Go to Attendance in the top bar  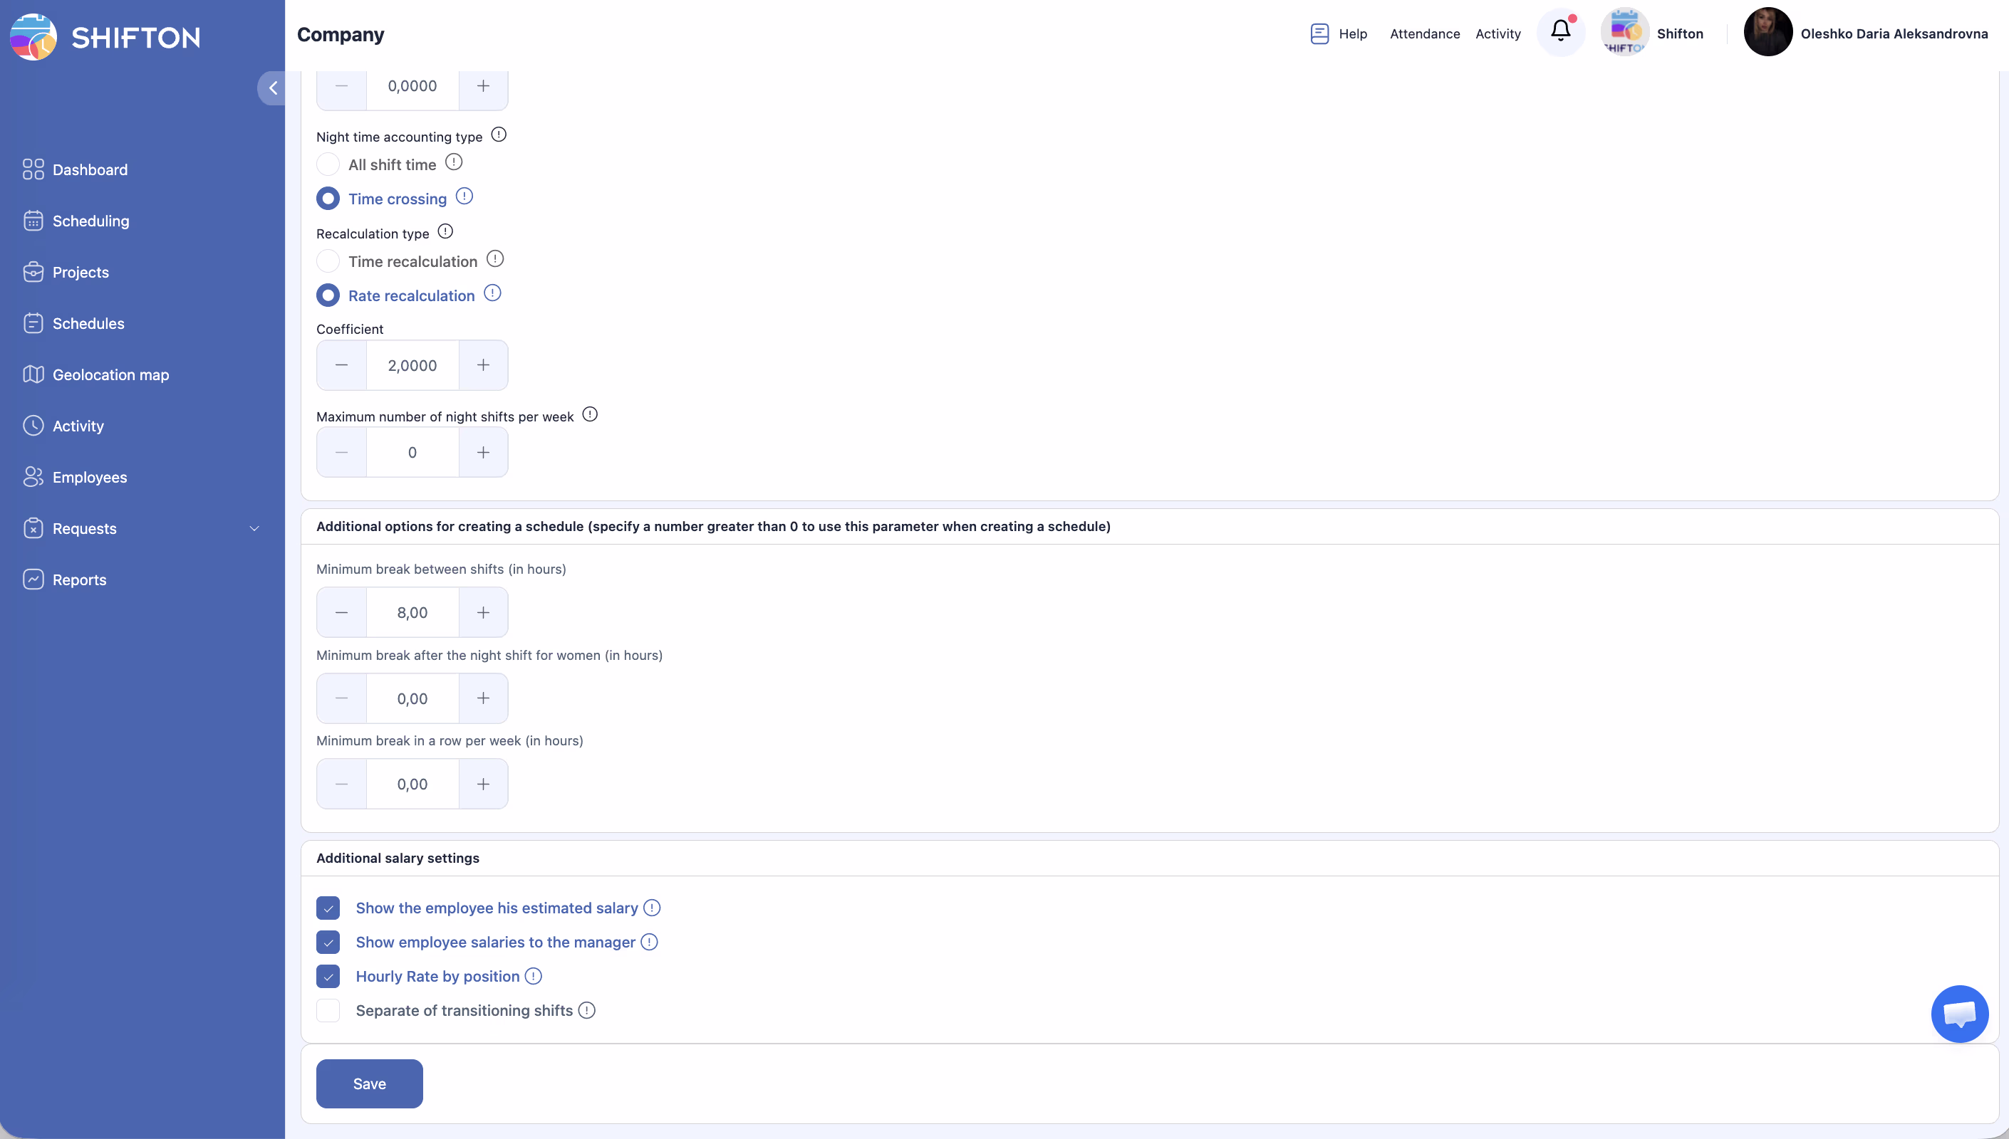[x=1424, y=33]
